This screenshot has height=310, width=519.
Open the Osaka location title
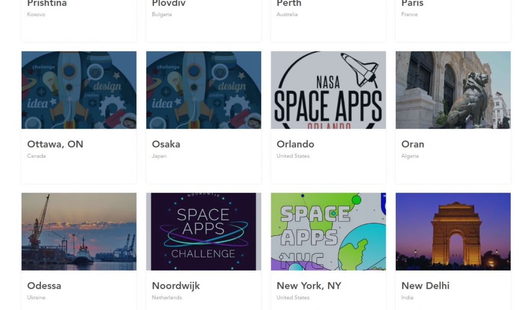(166, 144)
